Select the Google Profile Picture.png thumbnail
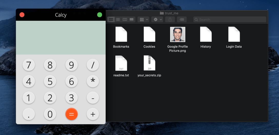Screen dimensions: 279x135 point(177,35)
